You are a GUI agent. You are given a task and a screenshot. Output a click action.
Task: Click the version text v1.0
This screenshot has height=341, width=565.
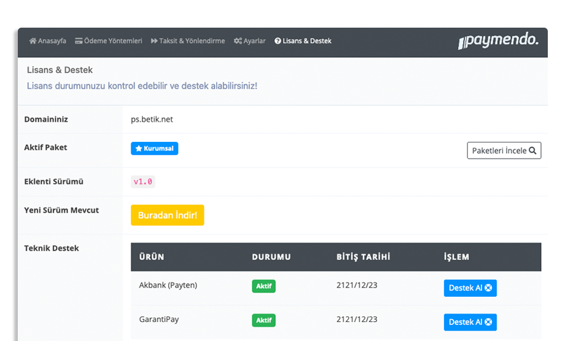[143, 182]
